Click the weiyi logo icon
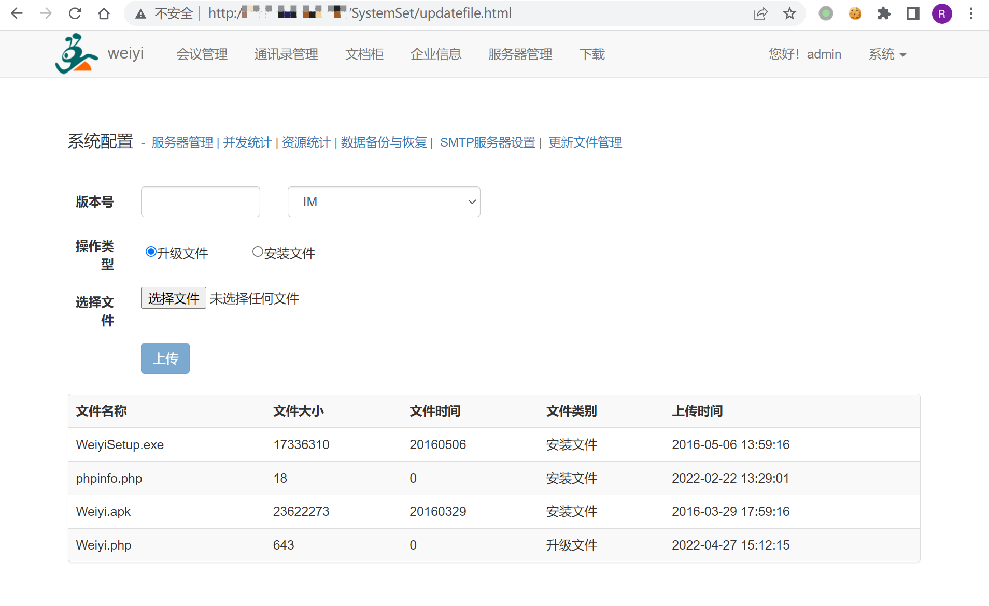 tap(76, 54)
